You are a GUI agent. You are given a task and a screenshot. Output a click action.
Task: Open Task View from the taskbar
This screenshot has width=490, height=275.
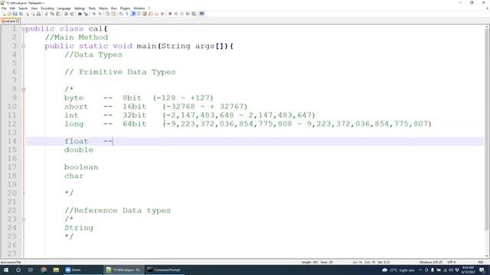pyautogui.click(x=31, y=270)
